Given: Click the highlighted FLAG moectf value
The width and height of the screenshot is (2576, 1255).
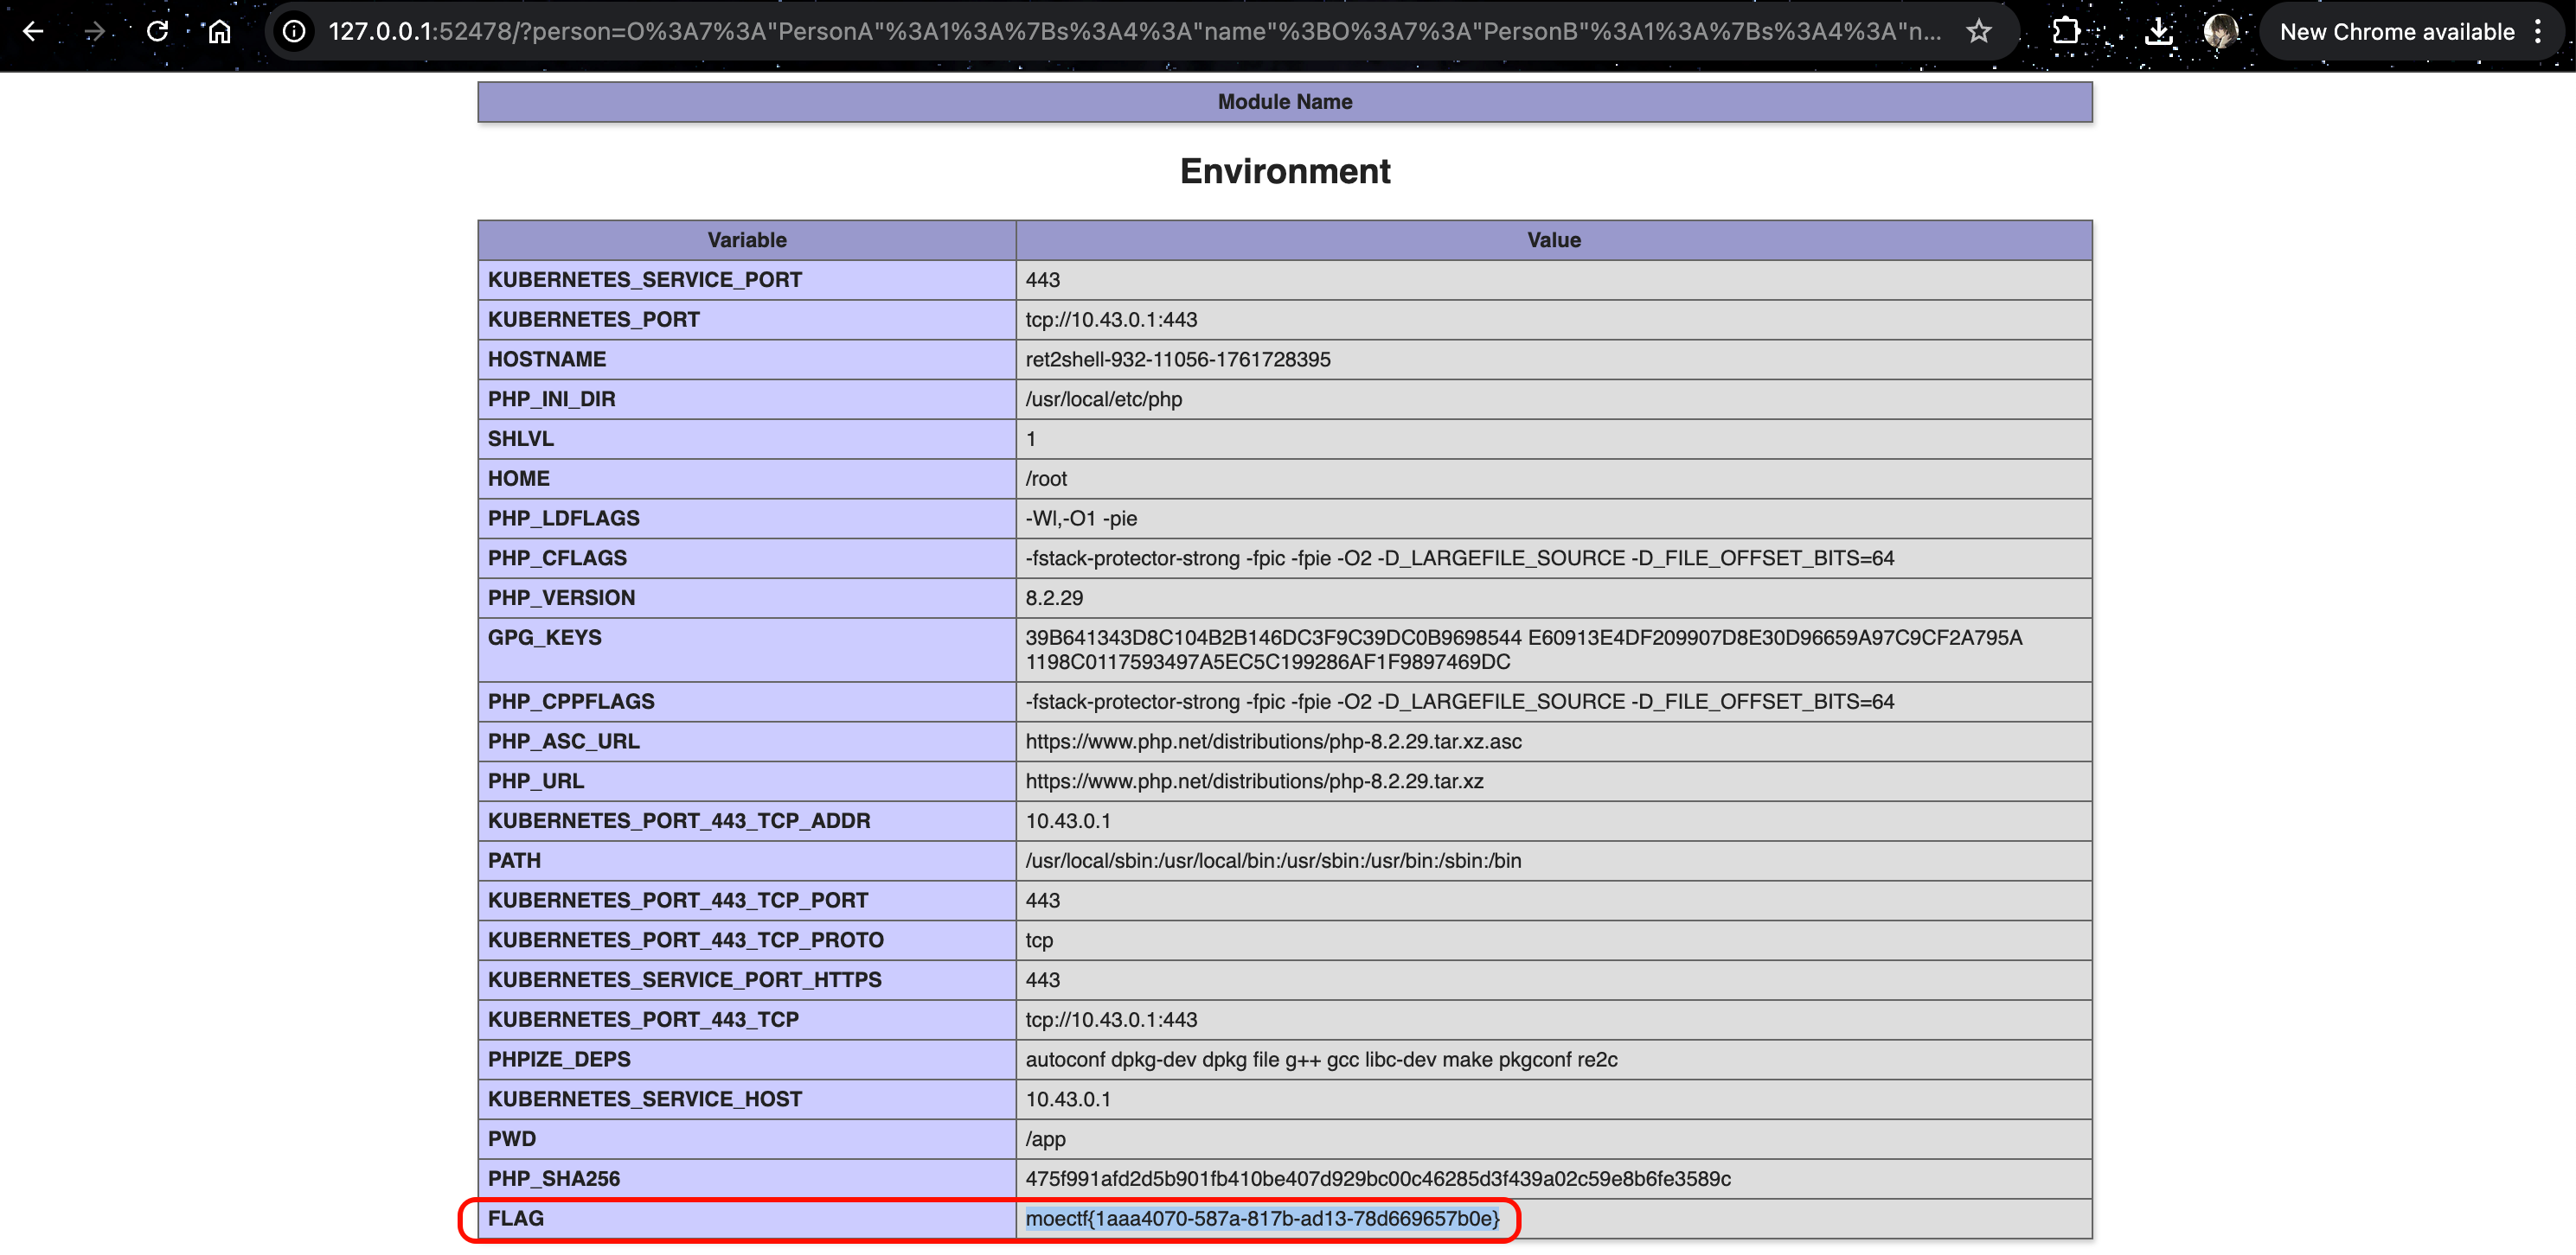Looking at the screenshot, I should (1262, 1218).
